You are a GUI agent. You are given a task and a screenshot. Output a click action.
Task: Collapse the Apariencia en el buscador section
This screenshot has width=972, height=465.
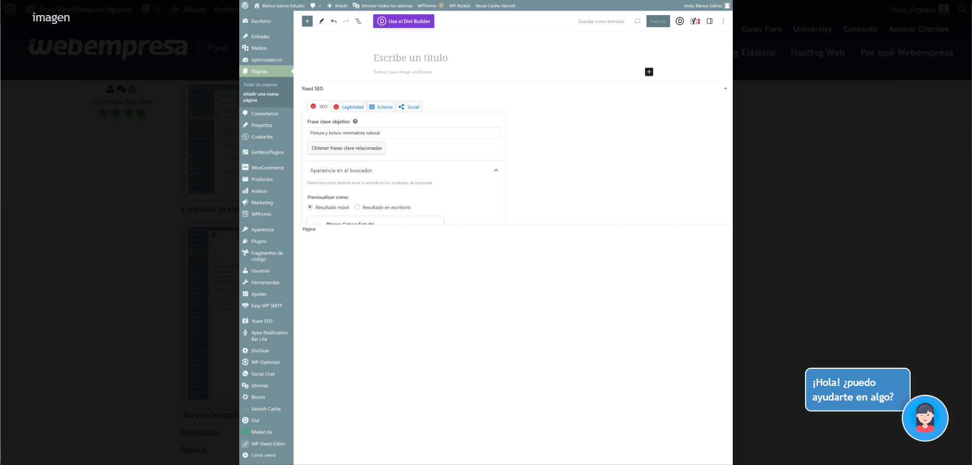(496, 170)
